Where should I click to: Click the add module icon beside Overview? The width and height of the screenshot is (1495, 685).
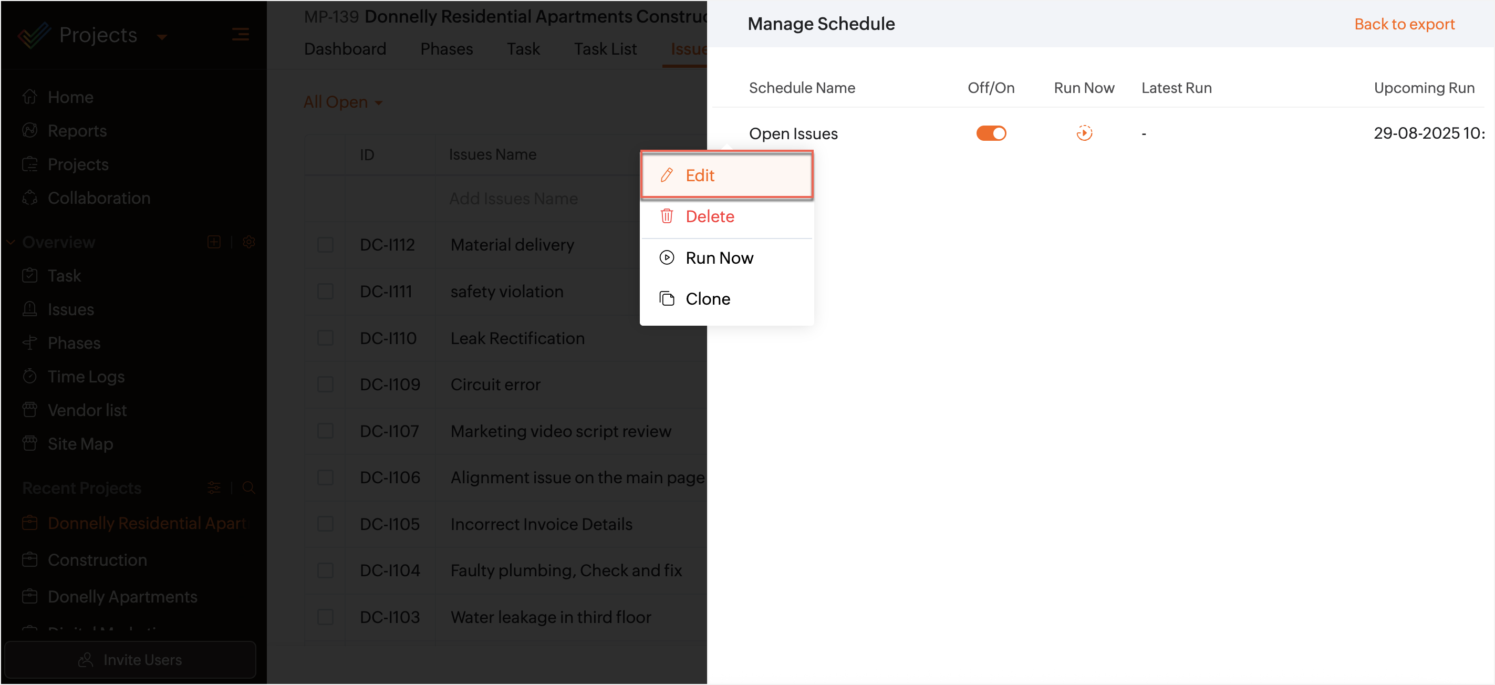pos(214,242)
